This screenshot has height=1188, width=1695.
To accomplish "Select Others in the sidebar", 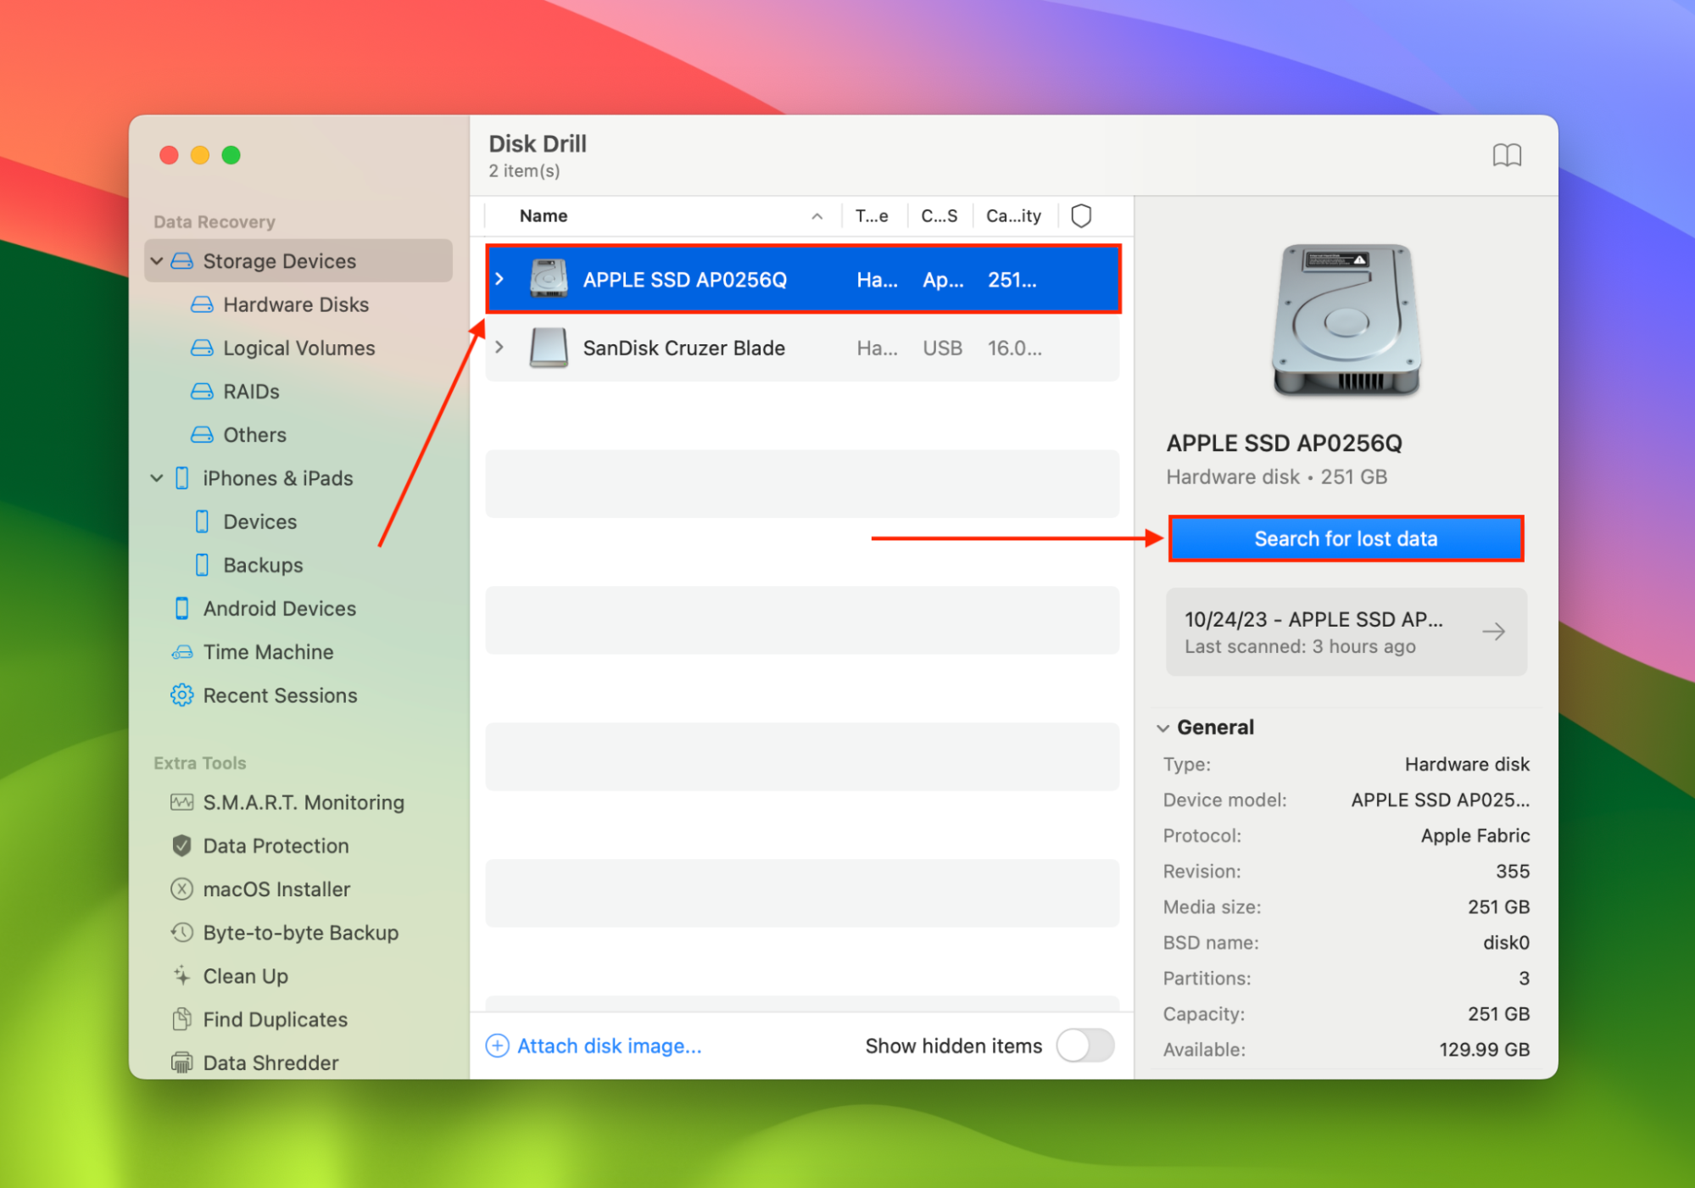I will (x=254, y=434).
